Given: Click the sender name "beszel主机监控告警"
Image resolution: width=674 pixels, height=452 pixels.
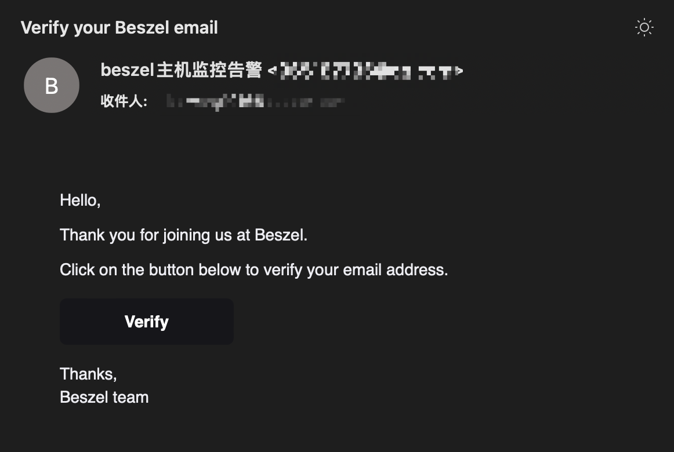Looking at the screenshot, I should (181, 70).
